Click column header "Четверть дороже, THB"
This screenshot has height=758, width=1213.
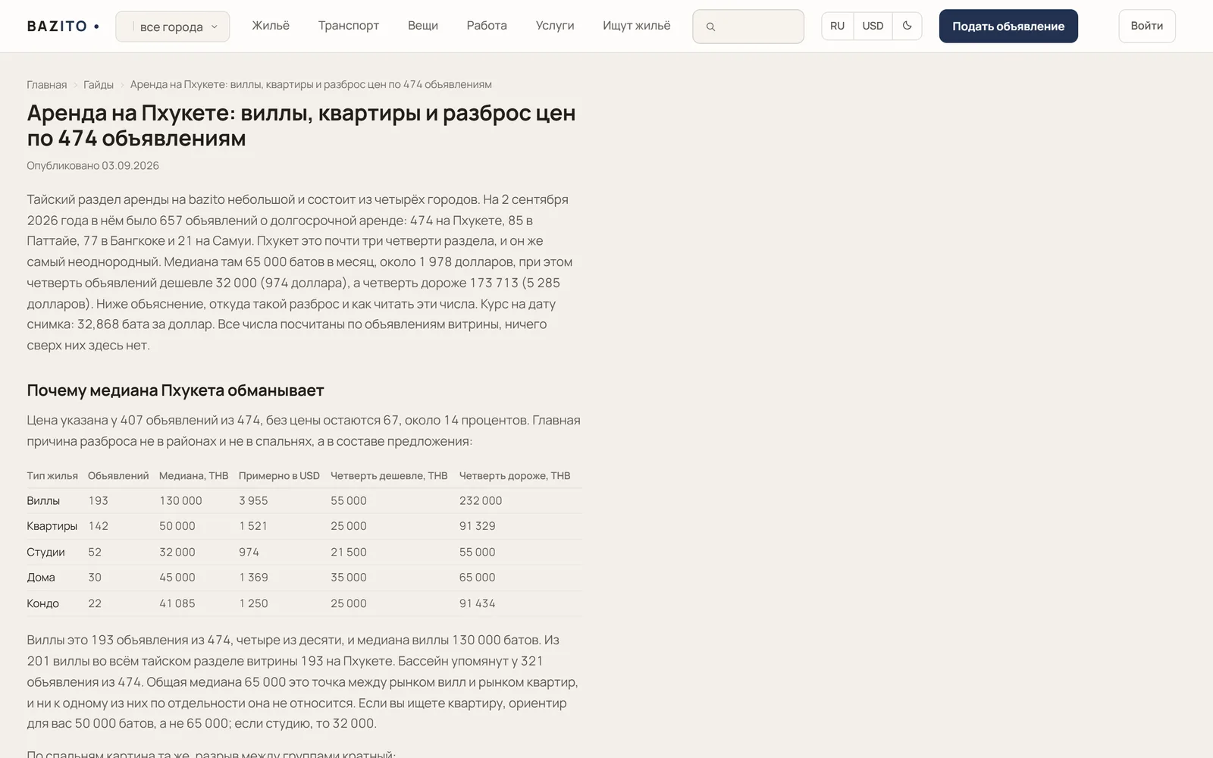click(x=515, y=475)
